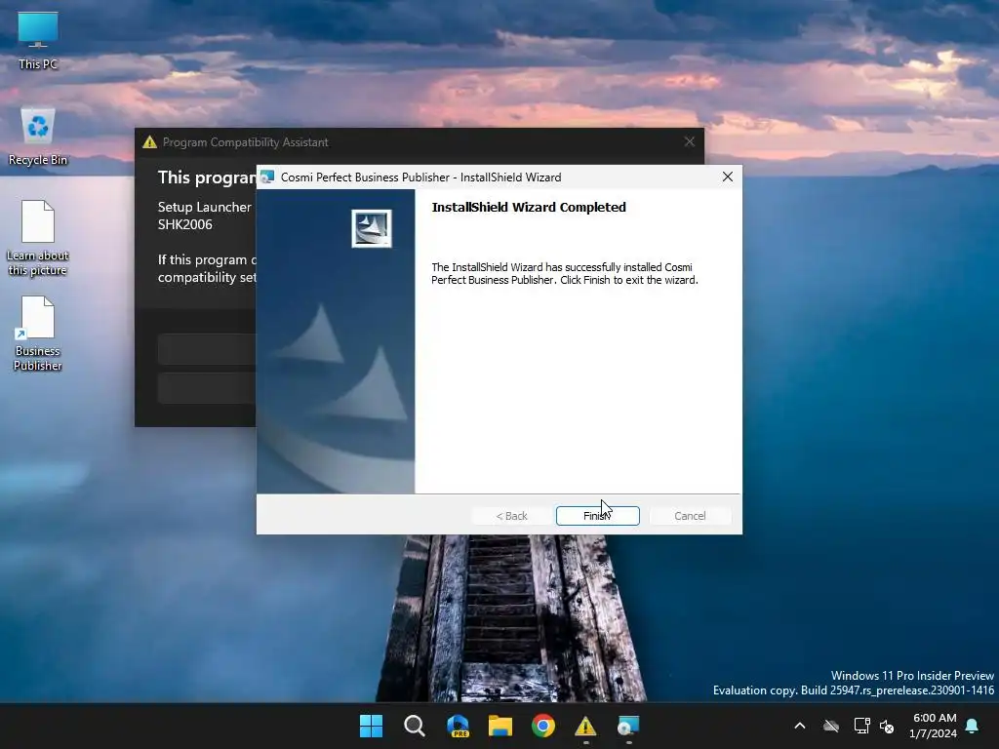Click the 'InstallShield Wizard Completed' heading

click(x=529, y=207)
